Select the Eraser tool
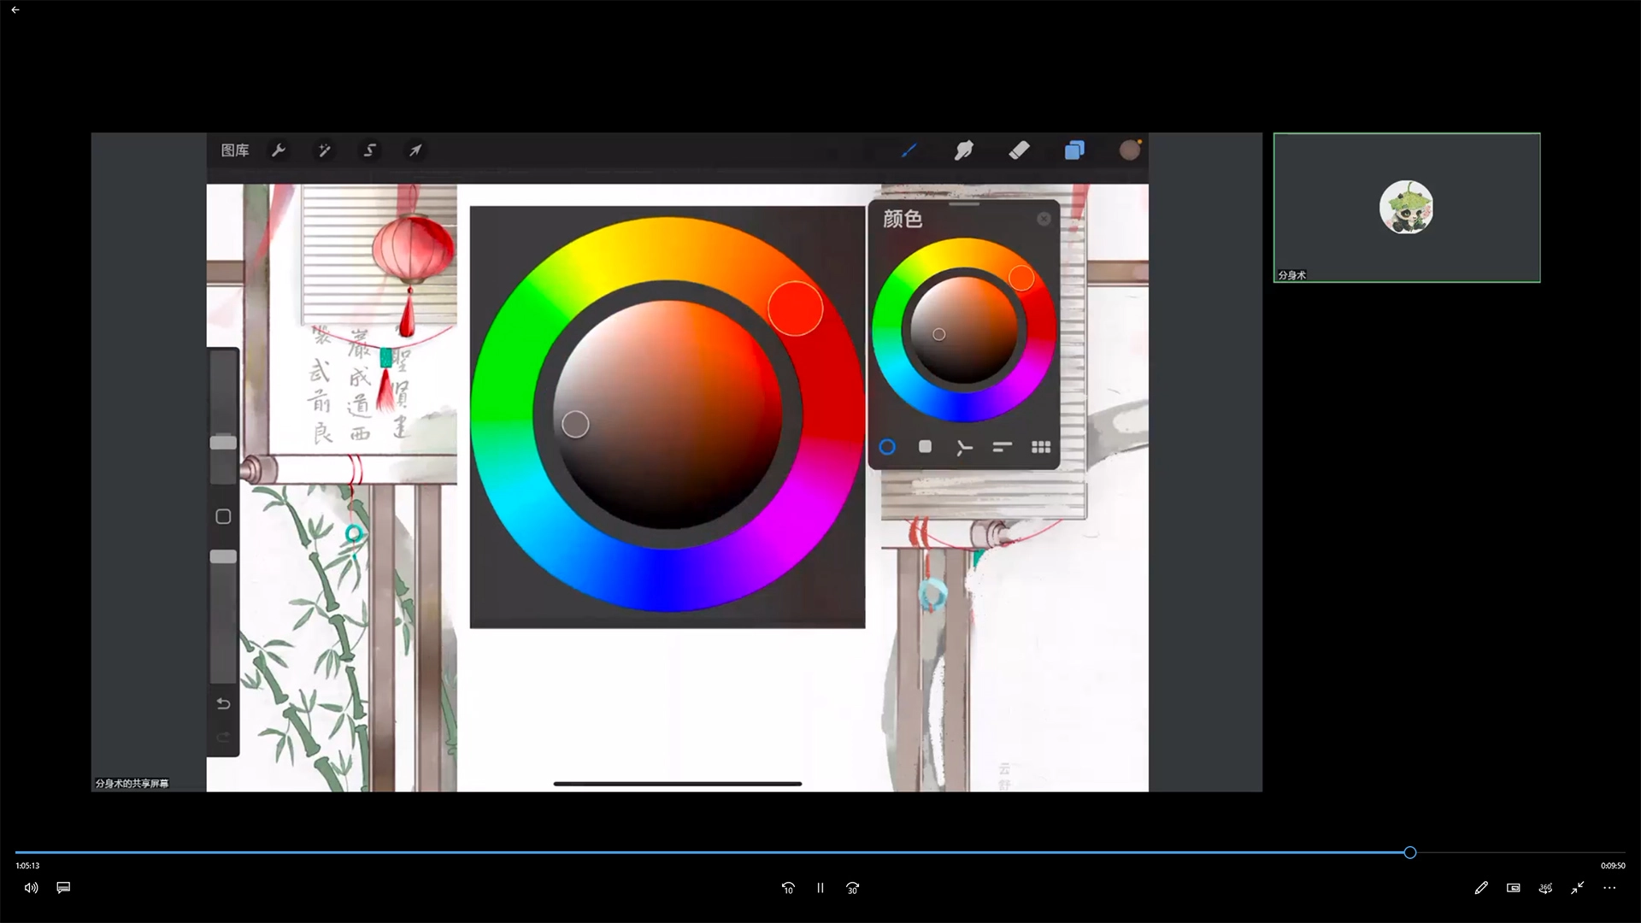1641x923 pixels. tap(1019, 150)
